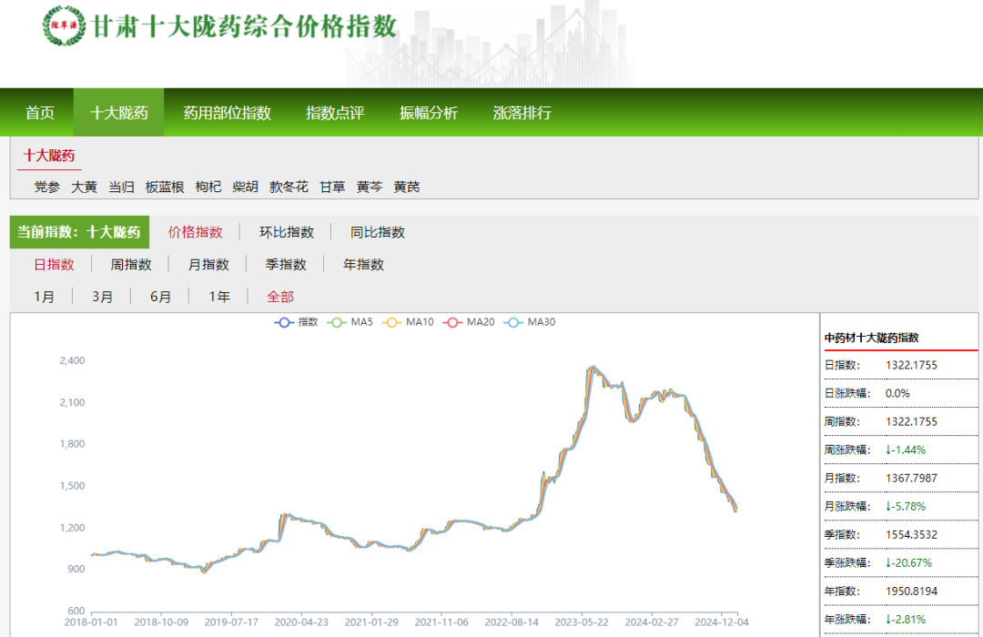Open the 涨落排行 page
Screen dimensions: 983x637
[522, 113]
